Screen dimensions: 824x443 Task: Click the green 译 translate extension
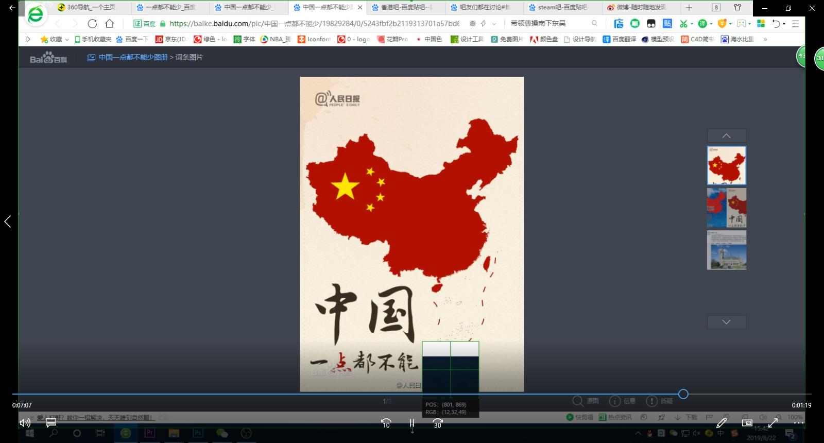[702, 24]
